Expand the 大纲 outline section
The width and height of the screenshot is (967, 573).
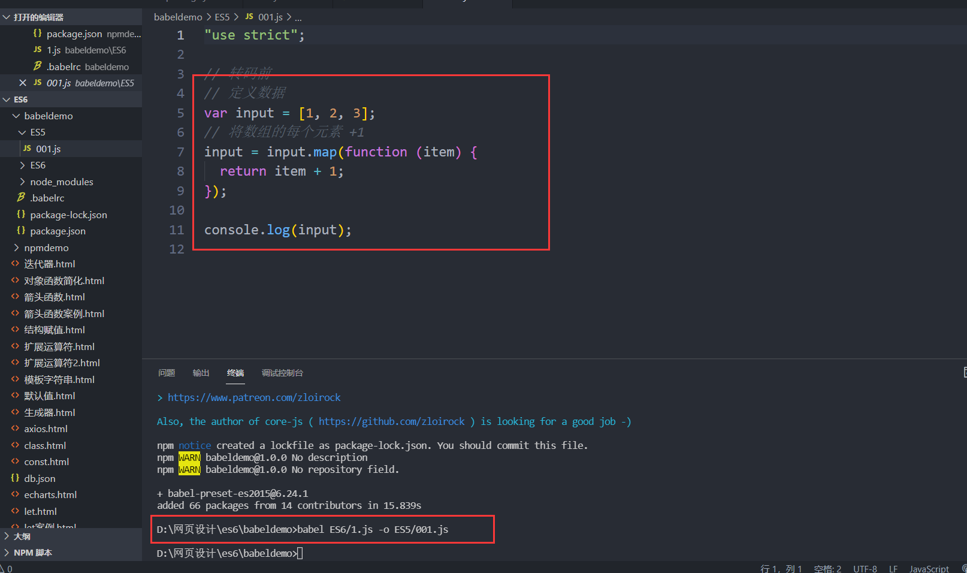coord(7,536)
